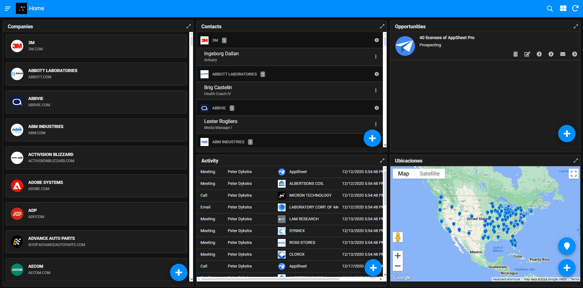
Task: Open the 3M contacts group arrow
Action: (x=377, y=40)
